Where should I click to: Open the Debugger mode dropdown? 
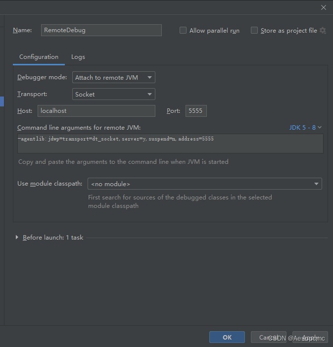click(x=114, y=77)
